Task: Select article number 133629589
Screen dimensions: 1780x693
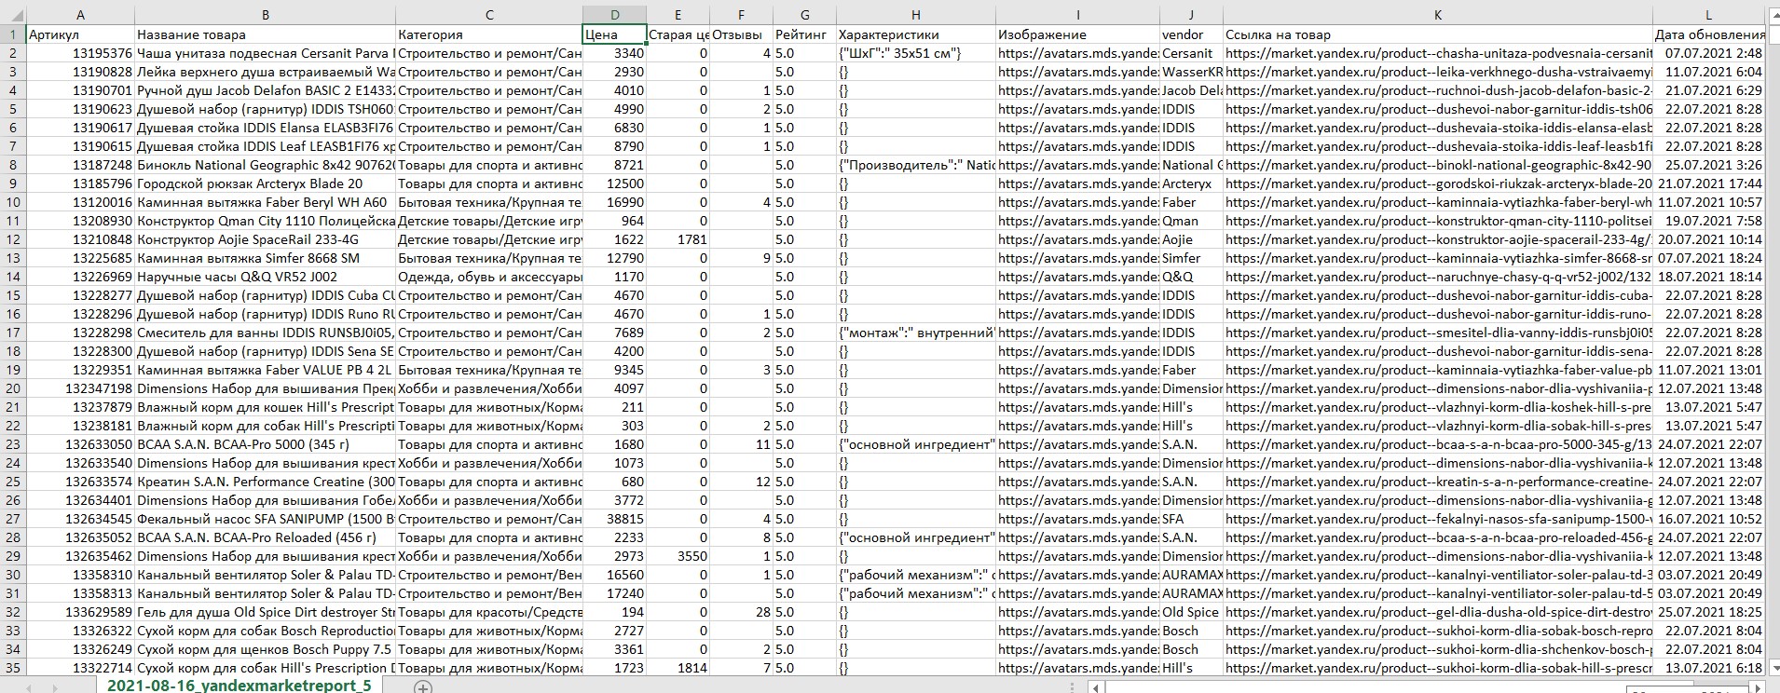Action: [80, 612]
